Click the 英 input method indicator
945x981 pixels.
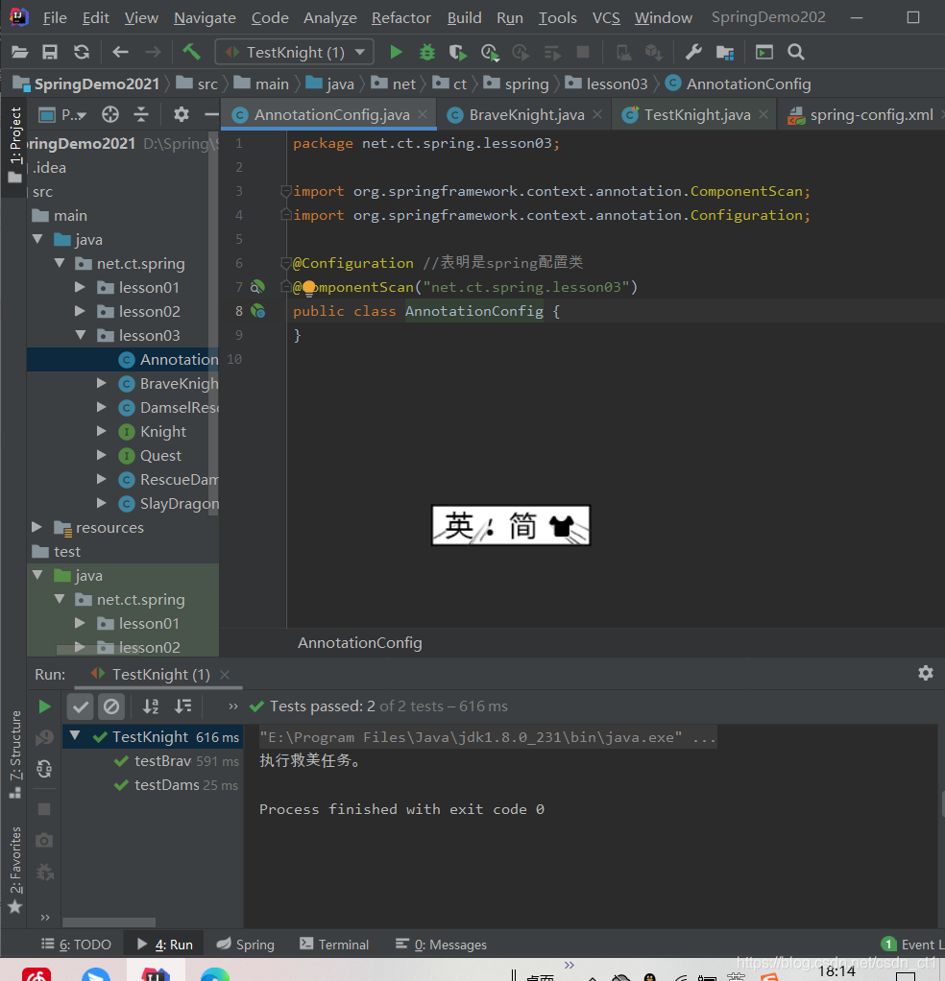[460, 526]
